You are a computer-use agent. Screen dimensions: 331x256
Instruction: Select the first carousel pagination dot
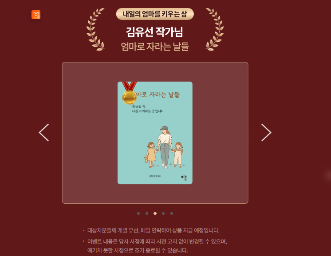(138, 213)
